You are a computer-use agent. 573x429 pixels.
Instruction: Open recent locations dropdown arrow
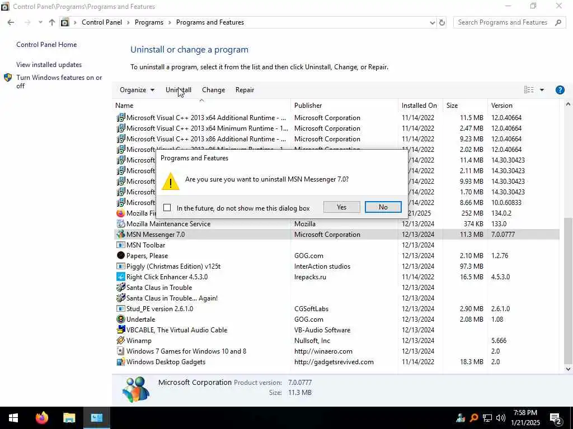(40, 22)
